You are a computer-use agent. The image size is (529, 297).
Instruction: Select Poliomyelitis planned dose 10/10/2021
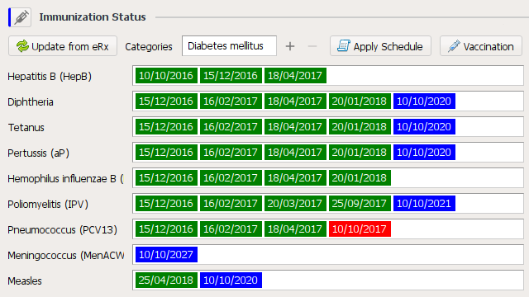[424, 204]
